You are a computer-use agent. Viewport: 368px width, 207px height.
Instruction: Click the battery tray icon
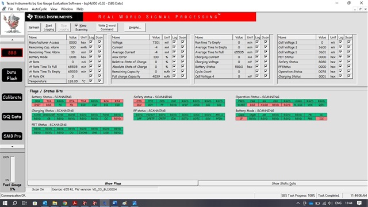point(317,203)
